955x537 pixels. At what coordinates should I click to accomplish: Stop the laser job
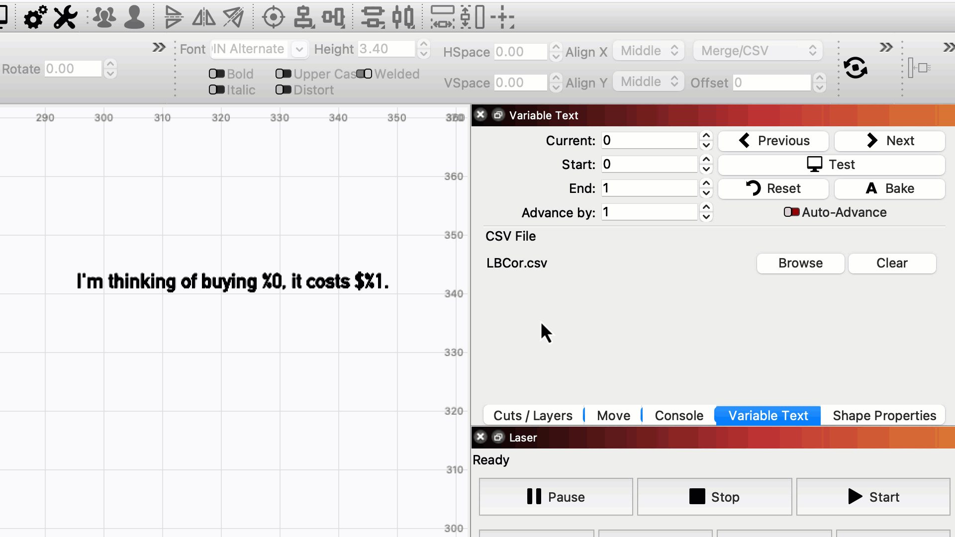point(715,496)
